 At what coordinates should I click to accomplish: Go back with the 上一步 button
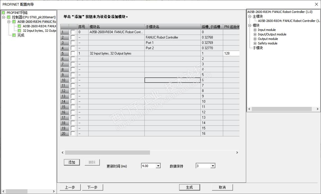pyautogui.click(x=70, y=187)
